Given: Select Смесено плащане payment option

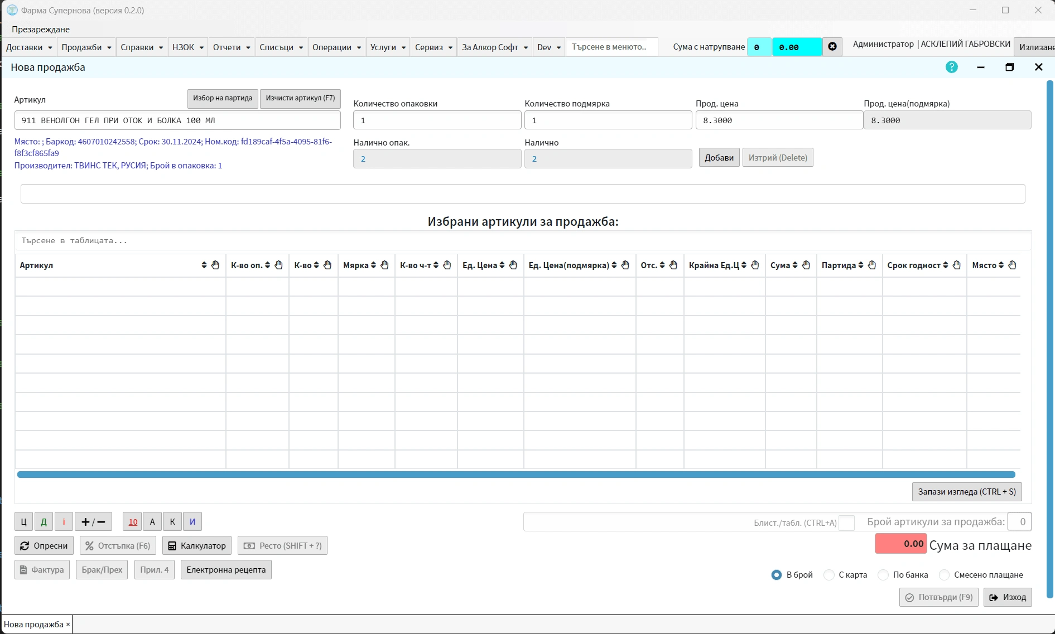Looking at the screenshot, I should (x=945, y=575).
